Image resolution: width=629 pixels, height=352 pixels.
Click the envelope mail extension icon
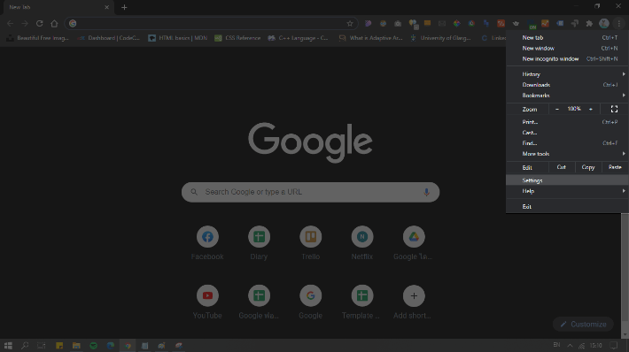442,24
